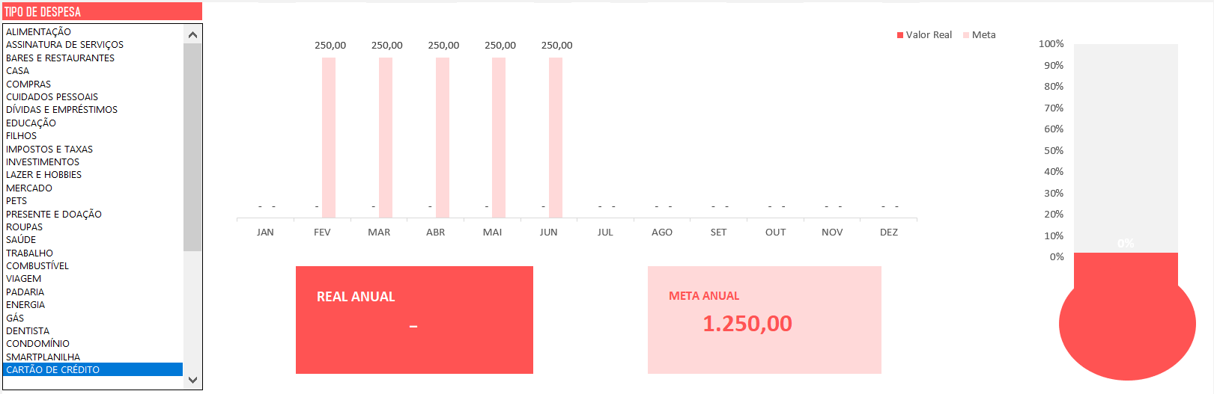Select the REAL ANUAL card
This screenshot has width=1214, height=394.
[x=414, y=320]
